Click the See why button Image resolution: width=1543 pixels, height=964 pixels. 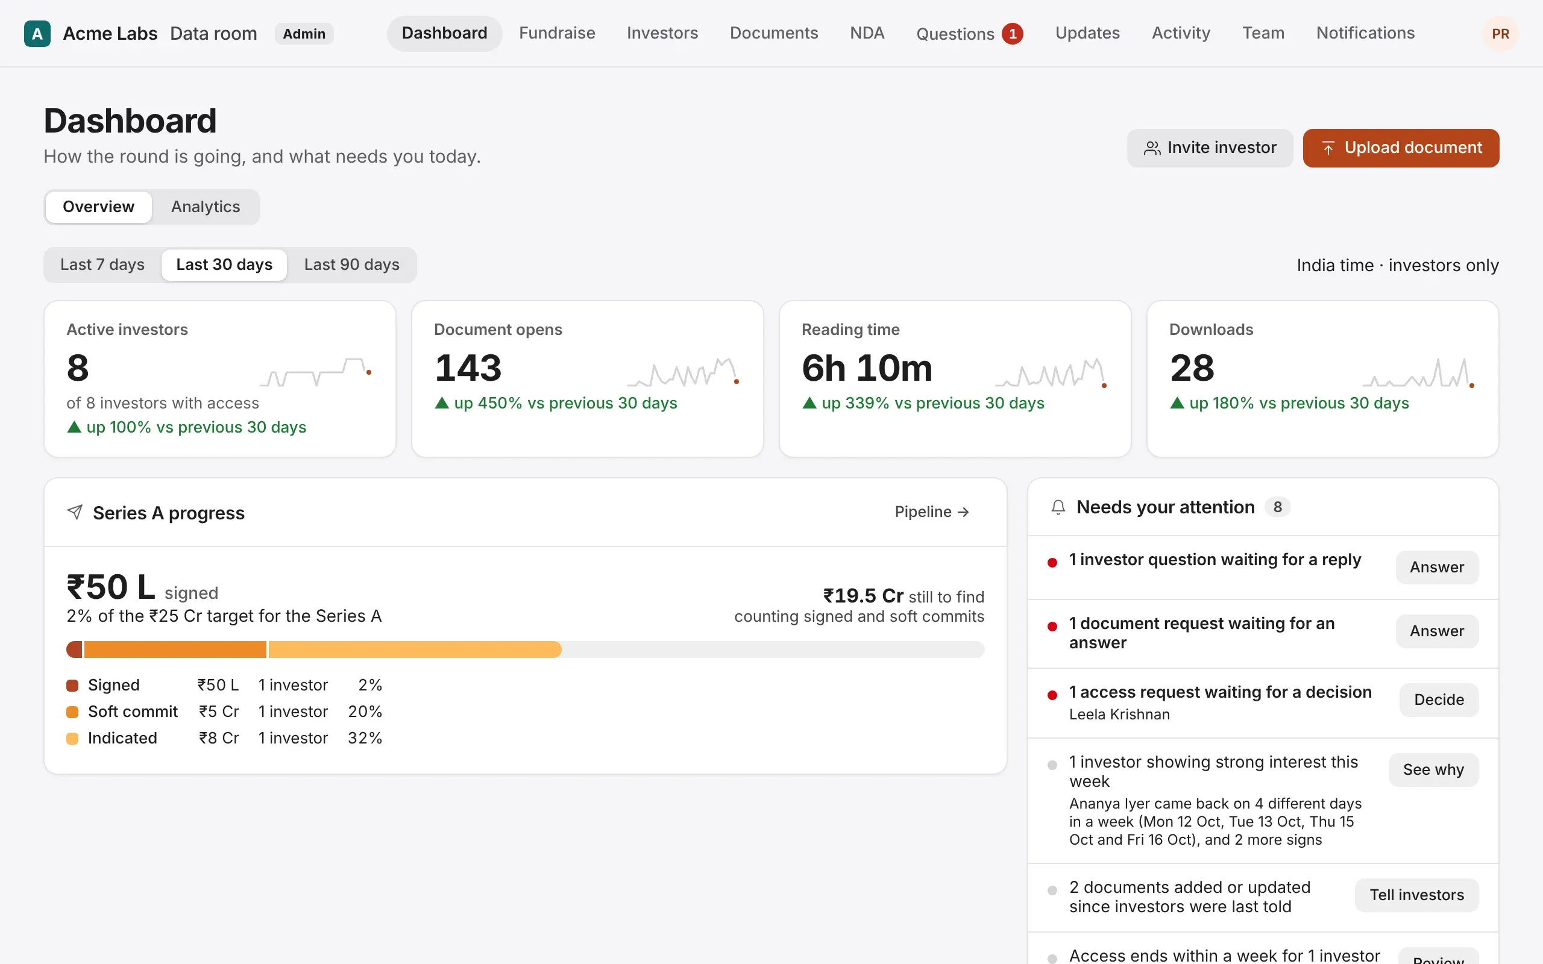[1433, 770]
